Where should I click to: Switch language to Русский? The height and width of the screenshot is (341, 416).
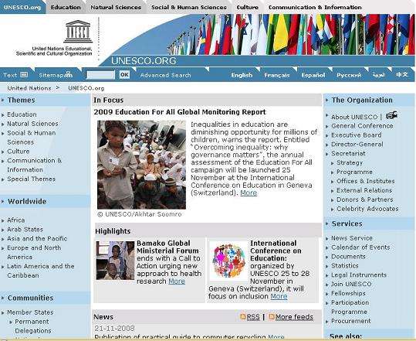click(349, 75)
